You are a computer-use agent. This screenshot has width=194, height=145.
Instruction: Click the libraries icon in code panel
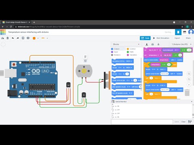point(152,44)
